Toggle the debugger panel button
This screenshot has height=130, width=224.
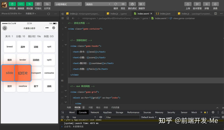(x=30, y=4)
